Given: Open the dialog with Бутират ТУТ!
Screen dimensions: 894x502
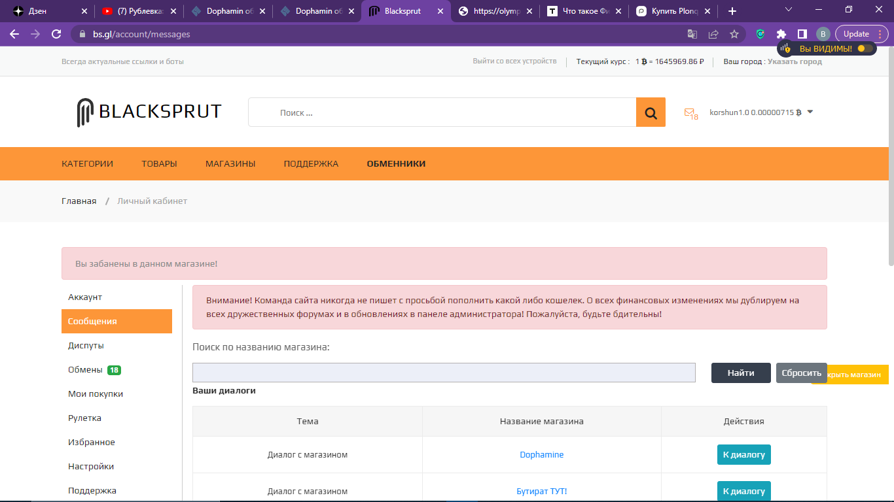Looking at the screenshot, I should [x=743, y=492].
